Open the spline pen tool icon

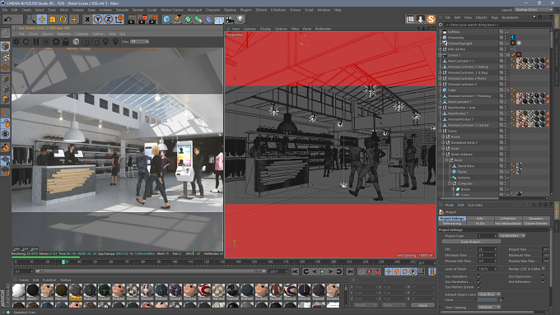(x=177, y=19)
